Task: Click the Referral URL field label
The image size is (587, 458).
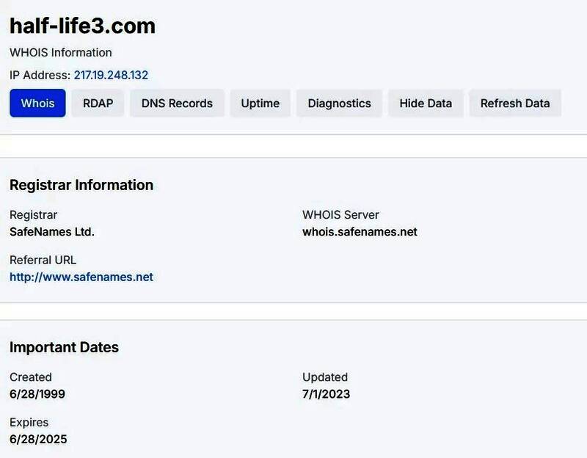Action: pos(43,260)
